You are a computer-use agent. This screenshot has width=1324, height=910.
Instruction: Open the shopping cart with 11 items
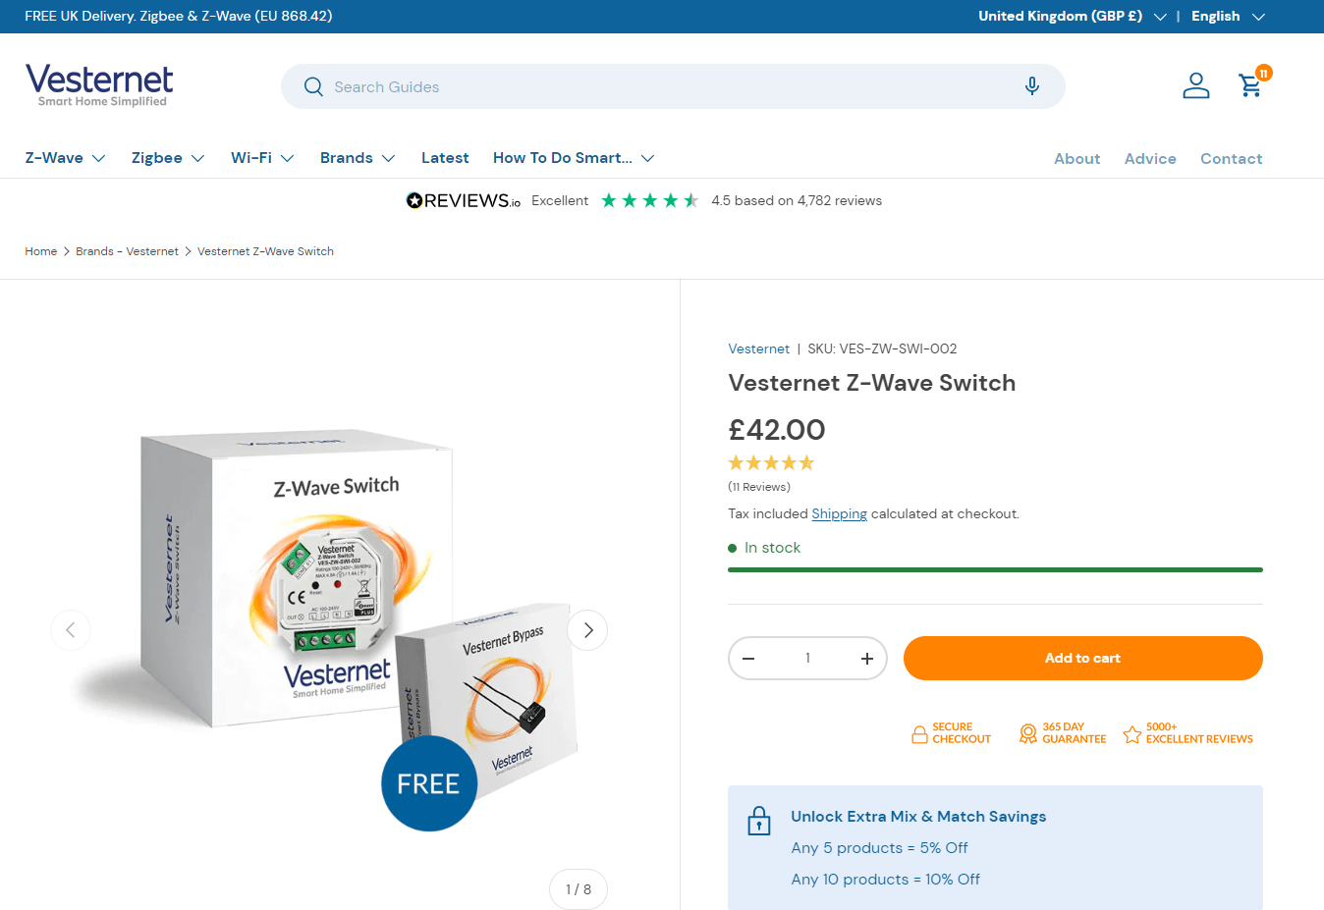point(1250,85)
